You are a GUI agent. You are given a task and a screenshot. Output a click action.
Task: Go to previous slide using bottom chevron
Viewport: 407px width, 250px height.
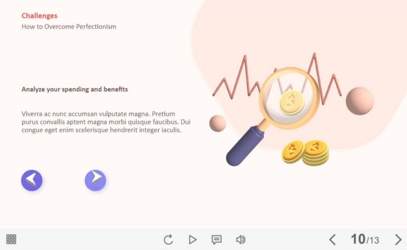tap(333, 240)
